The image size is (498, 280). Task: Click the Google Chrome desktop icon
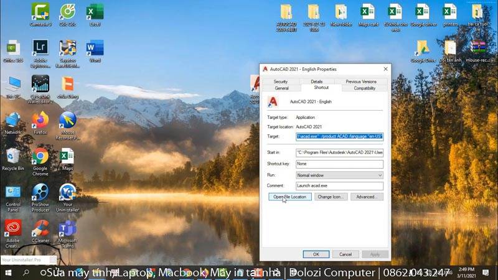tap(40, 157)
